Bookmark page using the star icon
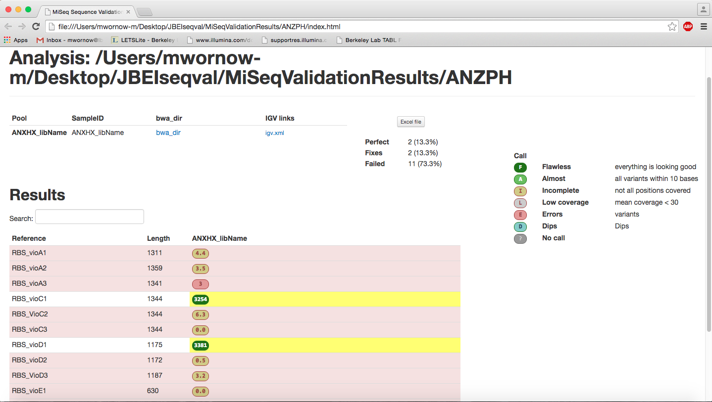This screenshot has height=402, width=712. pyautogui.click(x=672, y=27)
